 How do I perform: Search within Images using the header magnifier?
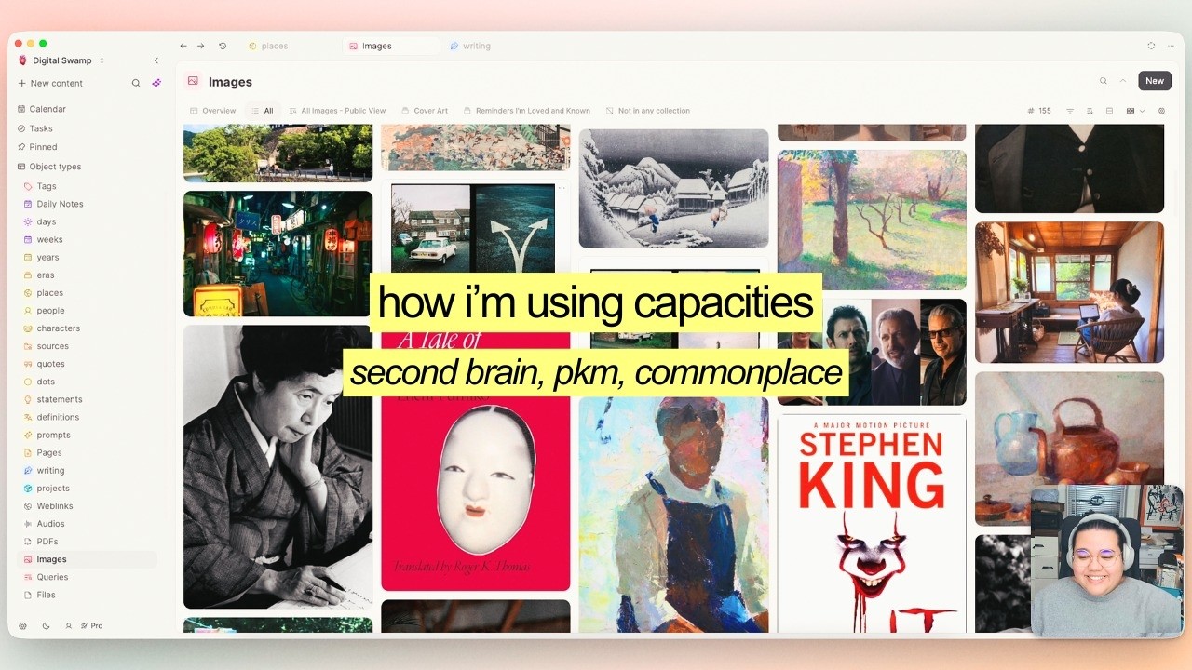(x=1104, y=81)
